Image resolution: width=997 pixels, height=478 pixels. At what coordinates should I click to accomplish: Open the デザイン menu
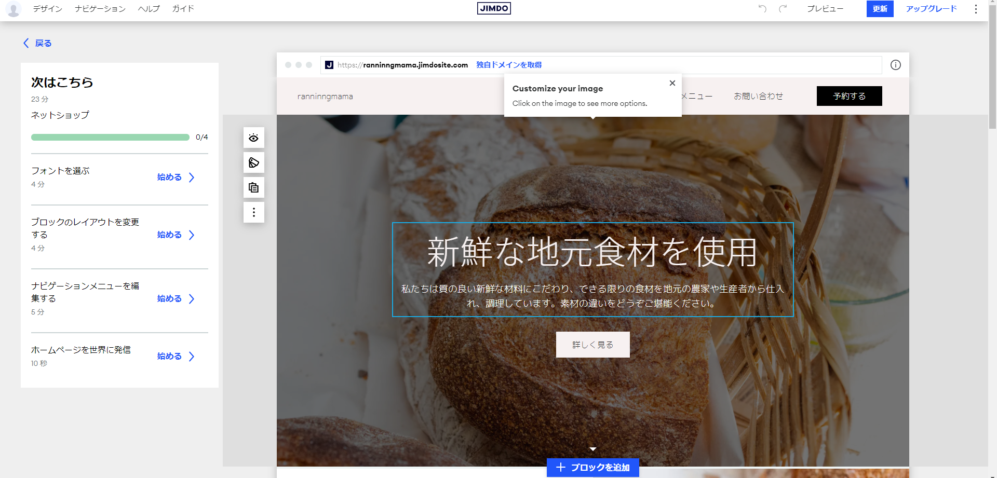coord(47,9)
